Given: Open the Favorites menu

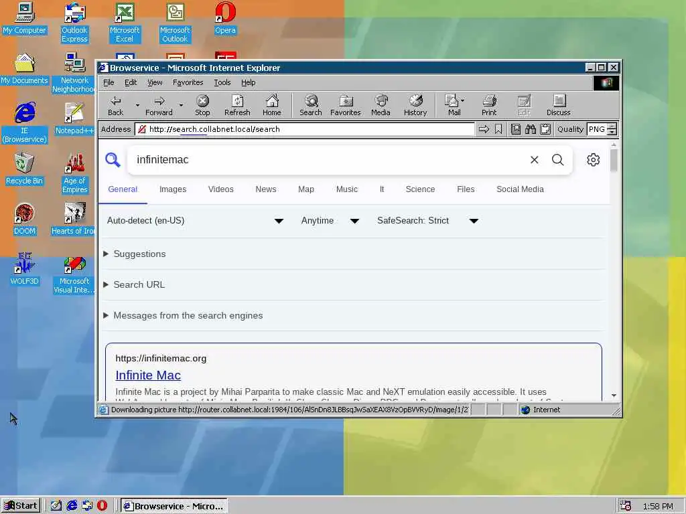Looking at the screenshot, I should (188, 82).
